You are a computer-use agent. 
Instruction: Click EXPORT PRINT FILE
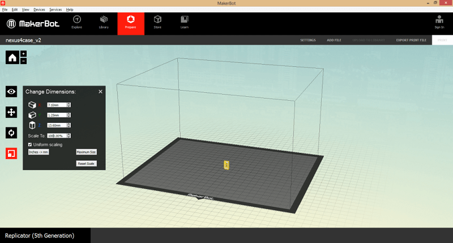pyautogui.click(x=411, y=40)
